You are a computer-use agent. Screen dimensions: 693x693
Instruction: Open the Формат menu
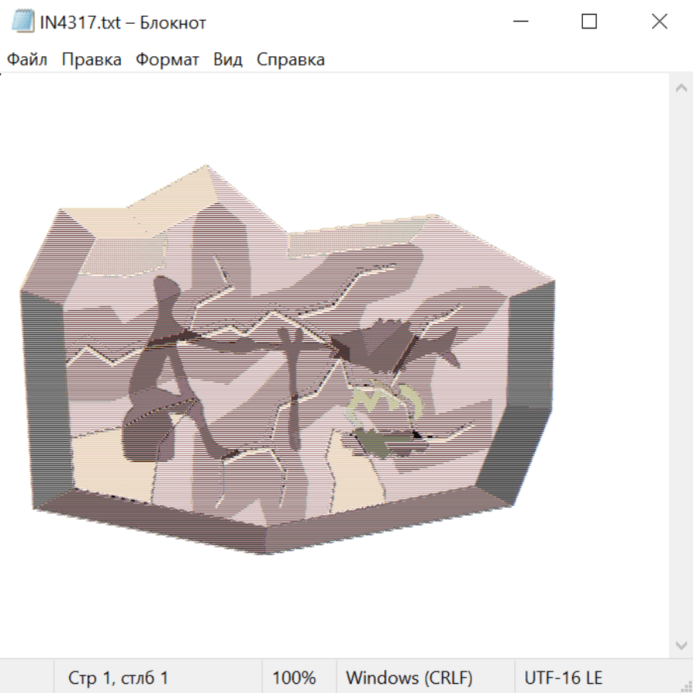(167, 60)
